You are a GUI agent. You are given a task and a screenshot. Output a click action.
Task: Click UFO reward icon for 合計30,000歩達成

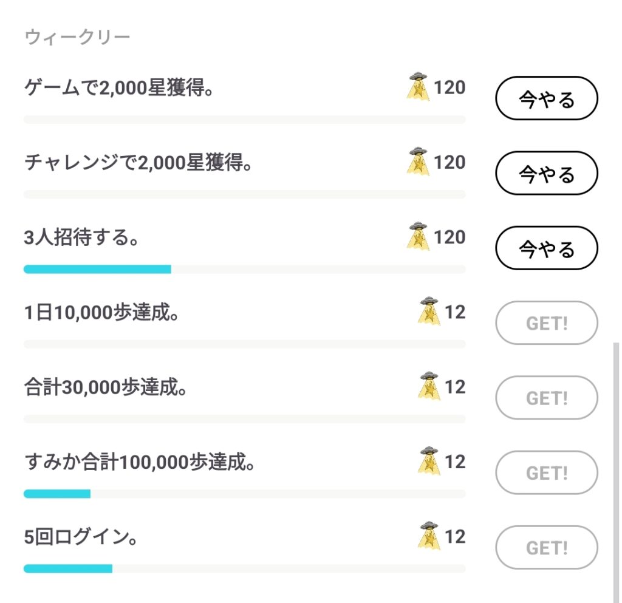pos(429,386)
